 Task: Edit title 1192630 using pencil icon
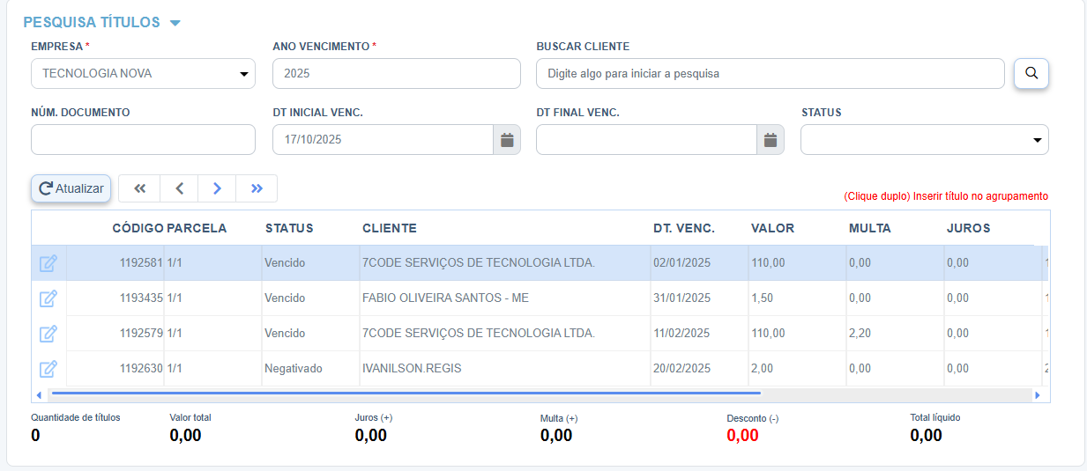tap(48, 369)
